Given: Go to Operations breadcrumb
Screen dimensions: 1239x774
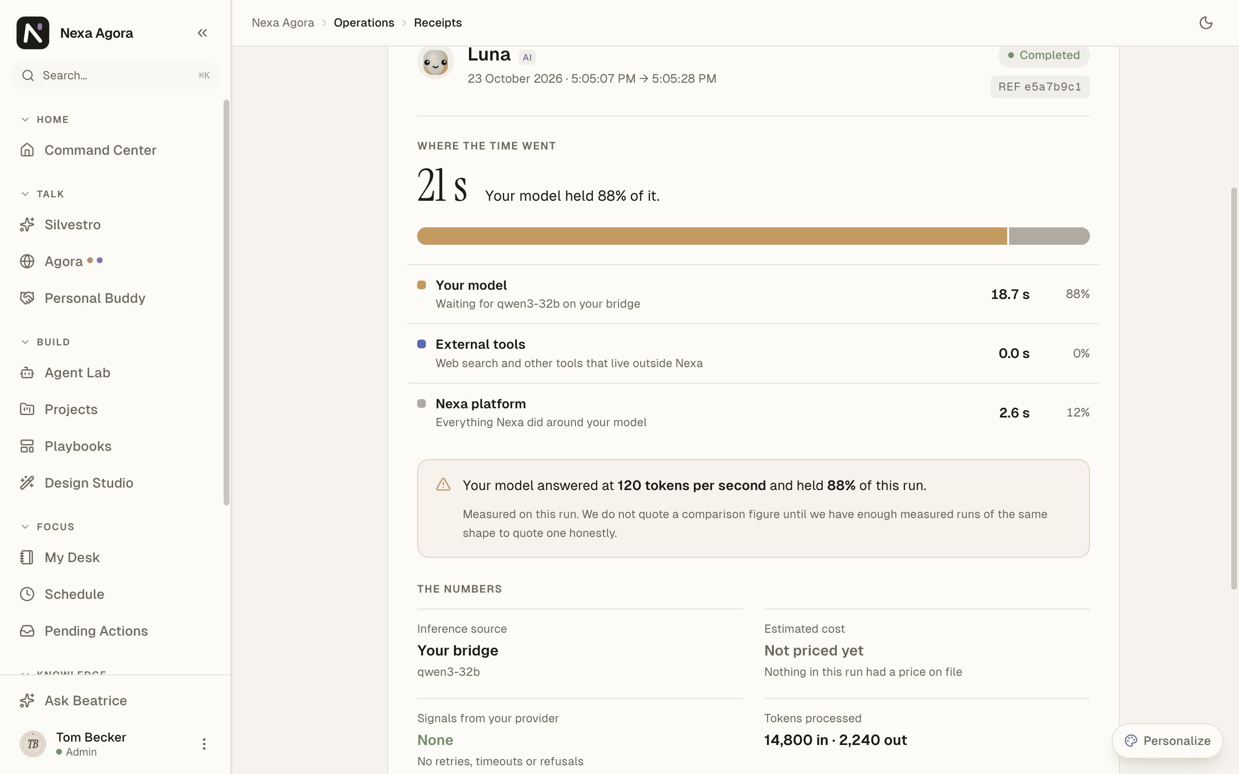Looking at the screenshot, I should 364,23.
